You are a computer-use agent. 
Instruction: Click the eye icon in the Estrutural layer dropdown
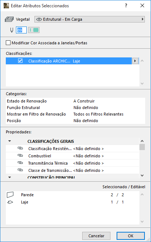pyautogui.click(x=39, y=19)
